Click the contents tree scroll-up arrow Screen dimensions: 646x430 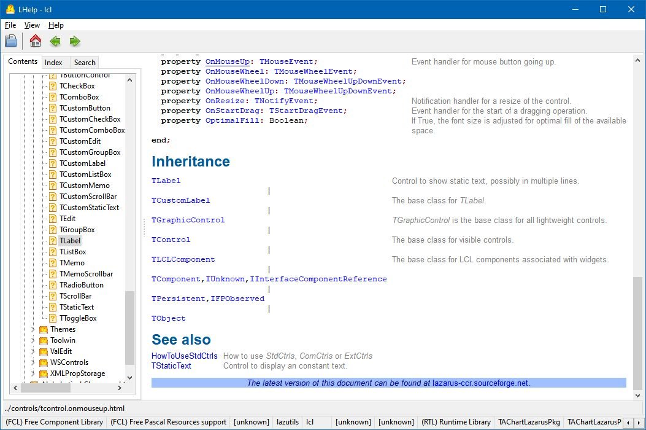coord(130,80)
